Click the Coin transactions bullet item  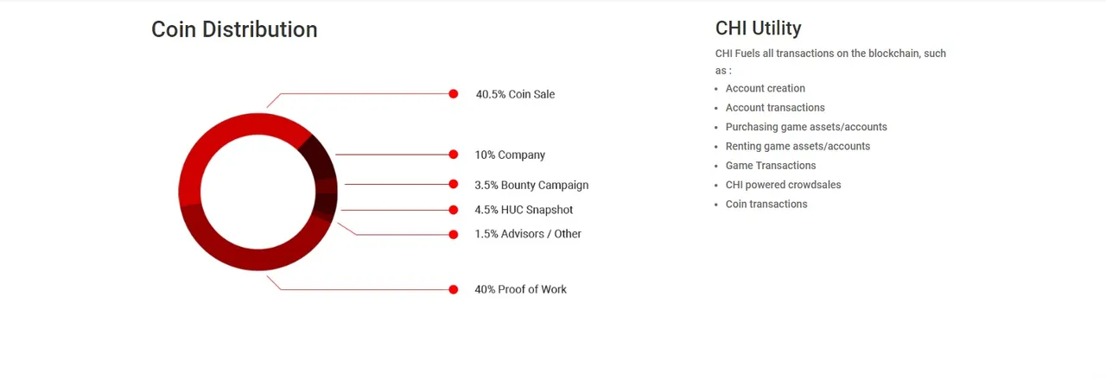tap(766, 204)
